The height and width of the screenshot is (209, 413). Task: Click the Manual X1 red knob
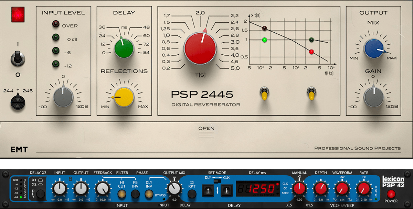[299, 188]
